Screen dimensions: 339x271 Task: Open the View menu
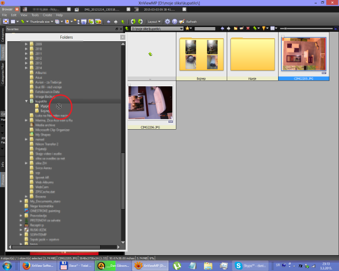(x=23, y=15)
